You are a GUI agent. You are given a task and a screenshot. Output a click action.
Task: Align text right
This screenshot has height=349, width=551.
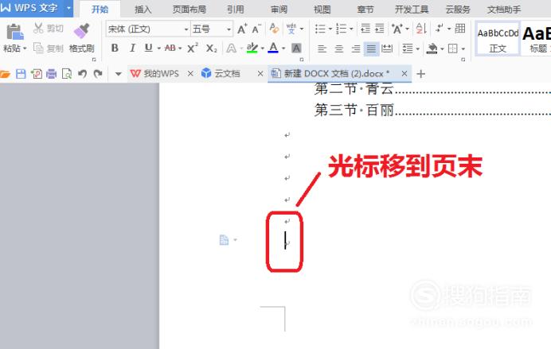coord(355,48)
